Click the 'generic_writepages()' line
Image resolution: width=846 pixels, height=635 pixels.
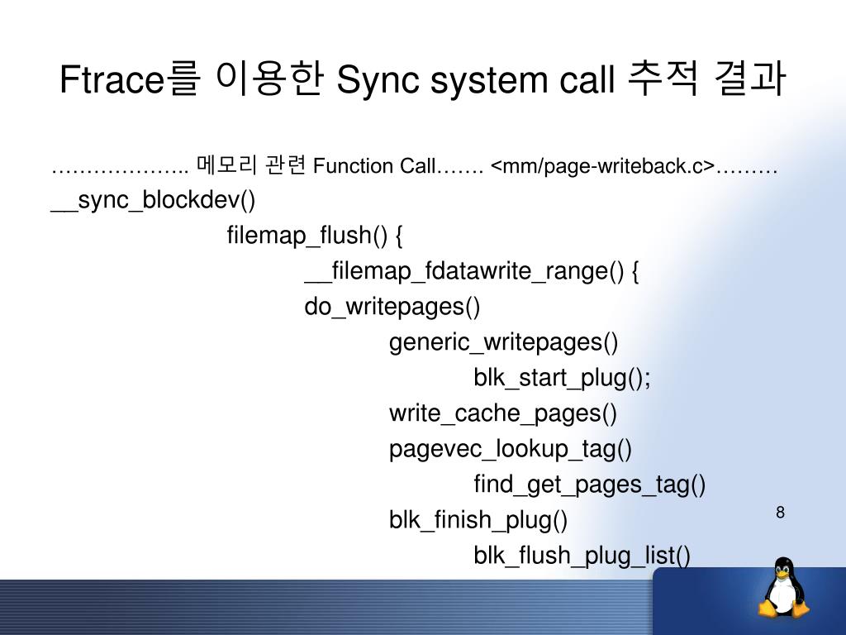(x=503, y=343)
